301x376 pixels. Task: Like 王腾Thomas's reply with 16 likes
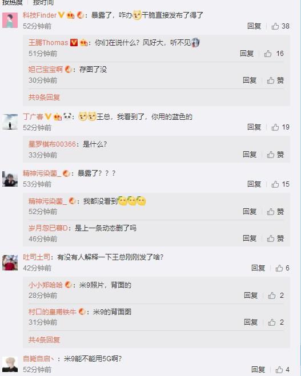point(274,54)
